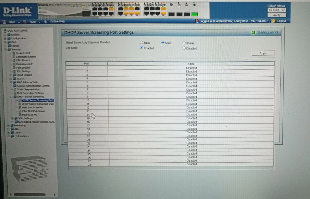Screen dimensions: 310x199
Task: Select DHCP Server Screening Port tree item
Action: click(37, 100)
